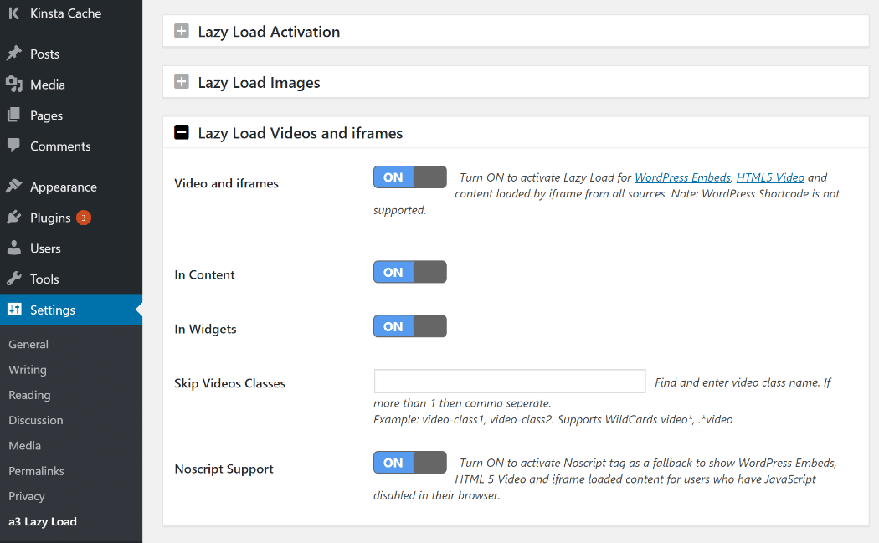
Task: Select the Users icon
Action: 16,248
